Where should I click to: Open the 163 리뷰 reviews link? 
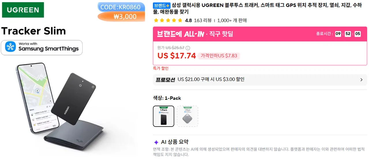(x=203, y=20)
